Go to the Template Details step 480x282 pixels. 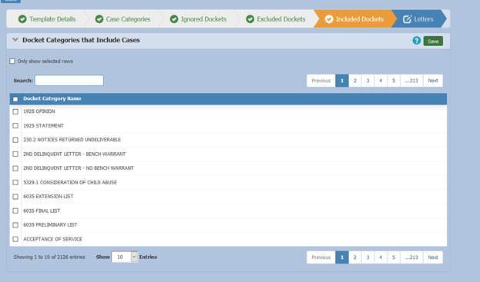click(46, 19)
